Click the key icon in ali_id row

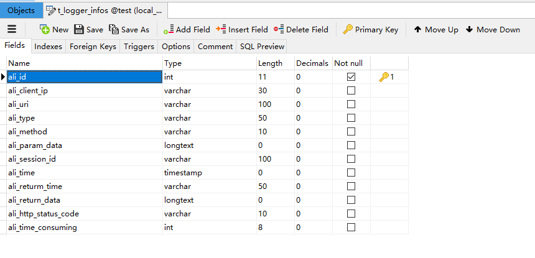coord(383,77)
